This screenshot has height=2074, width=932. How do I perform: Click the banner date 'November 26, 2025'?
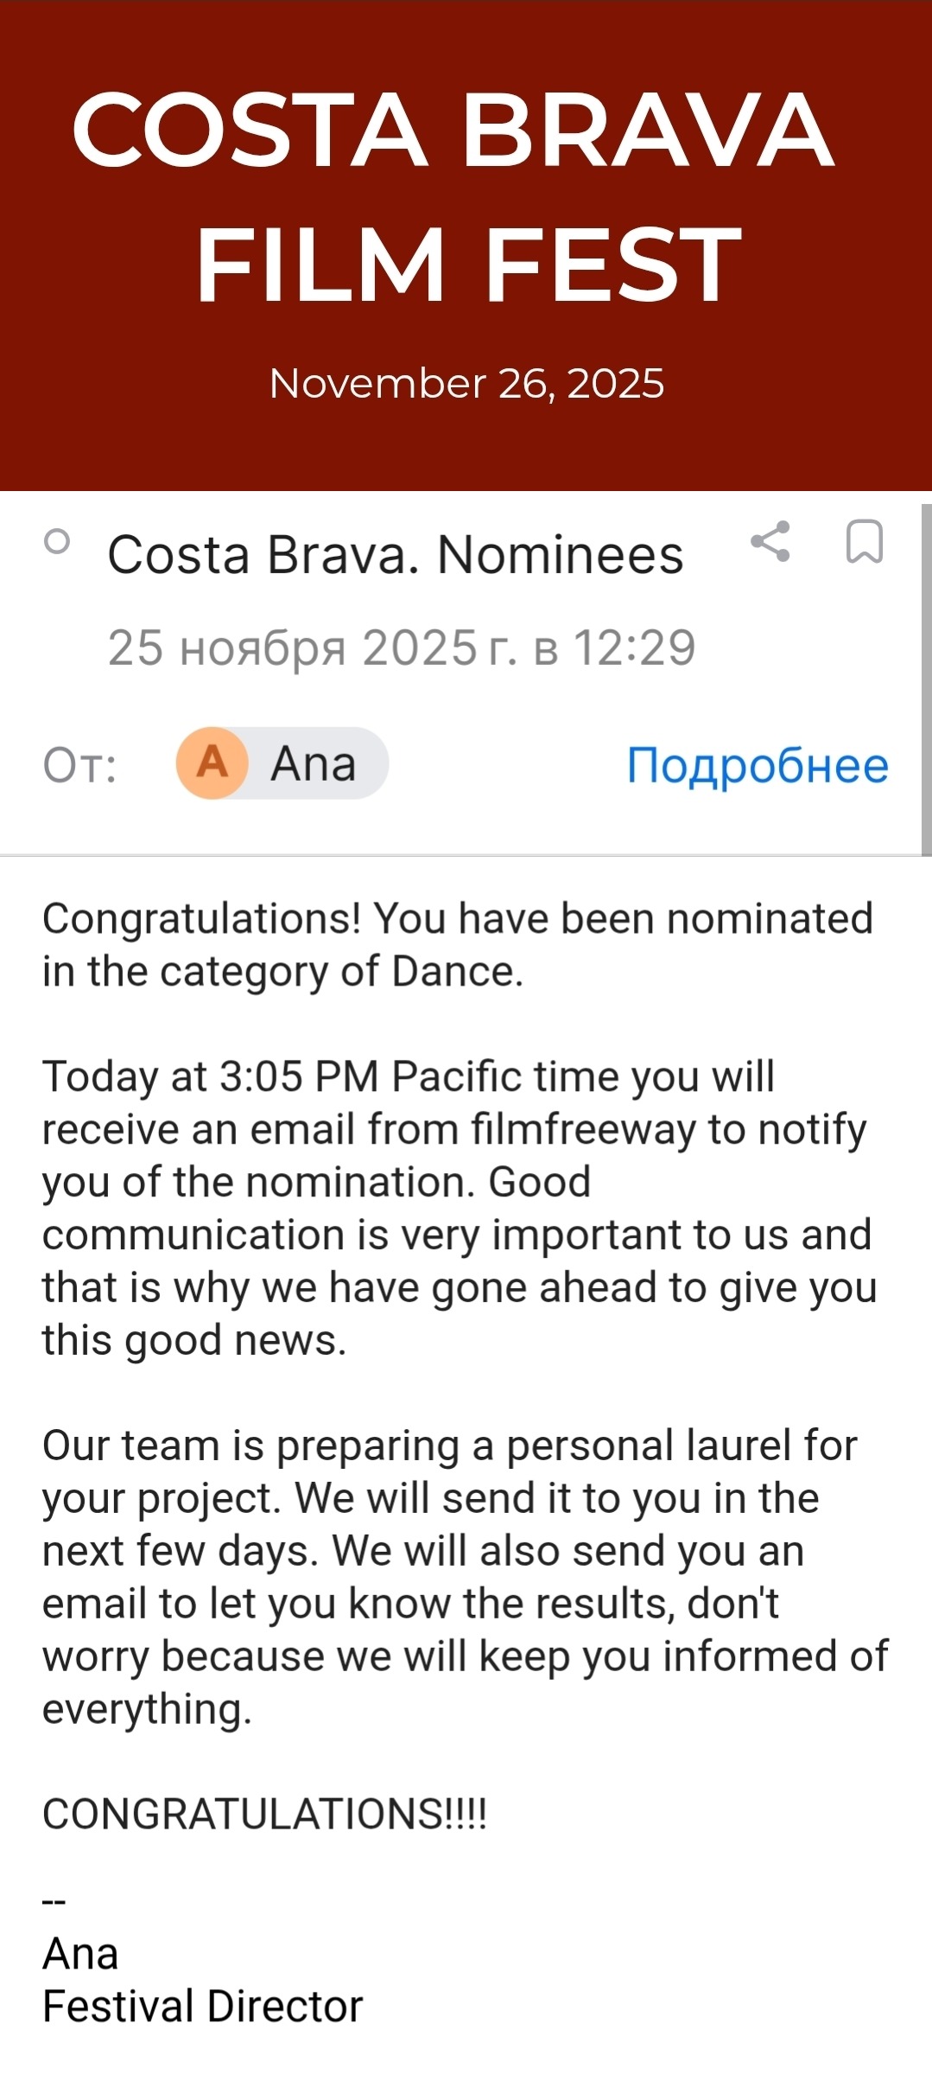(x=466, y=384)
